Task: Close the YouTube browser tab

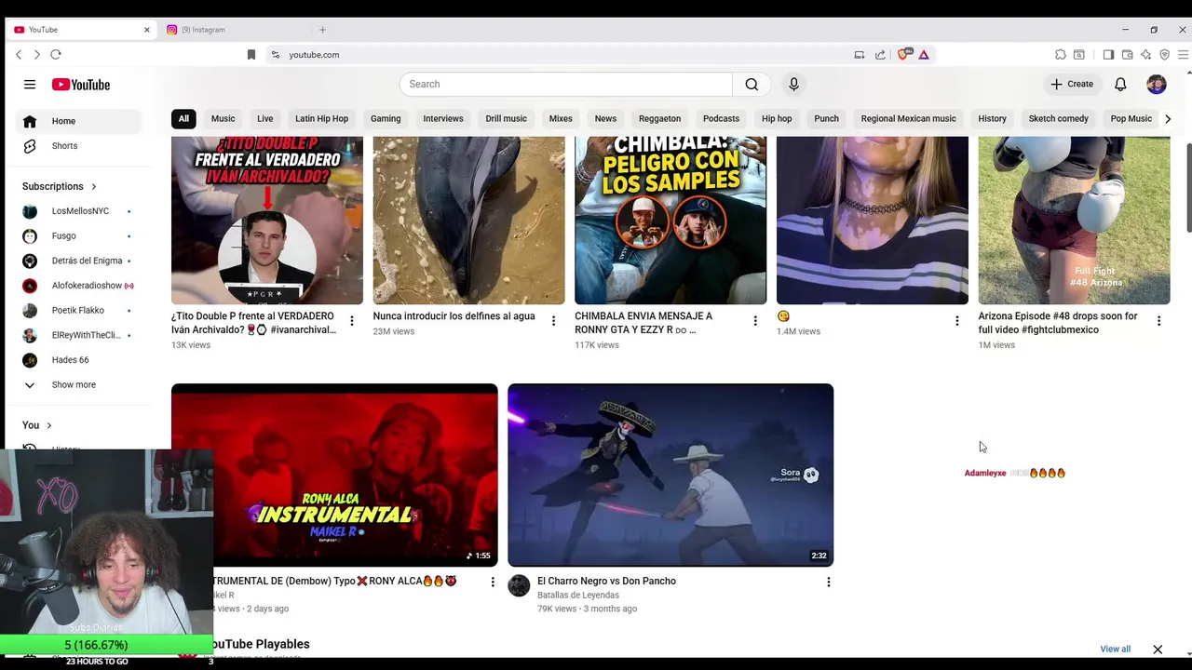Action: [x=146, y=30]
